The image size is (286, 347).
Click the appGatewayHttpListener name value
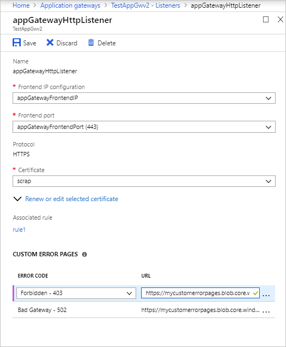[x=45, y=71]
